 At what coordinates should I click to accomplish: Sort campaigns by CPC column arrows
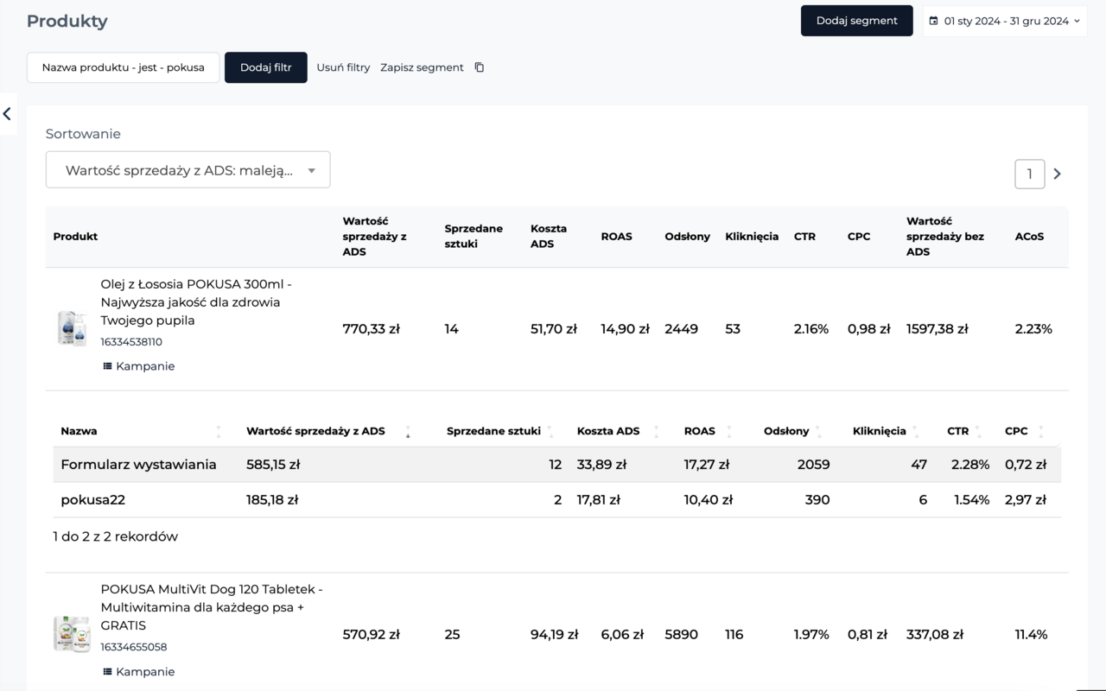pyautogui.click(x=1040, y=431)
